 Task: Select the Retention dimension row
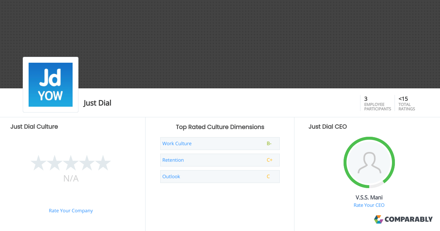coord(220,160)
